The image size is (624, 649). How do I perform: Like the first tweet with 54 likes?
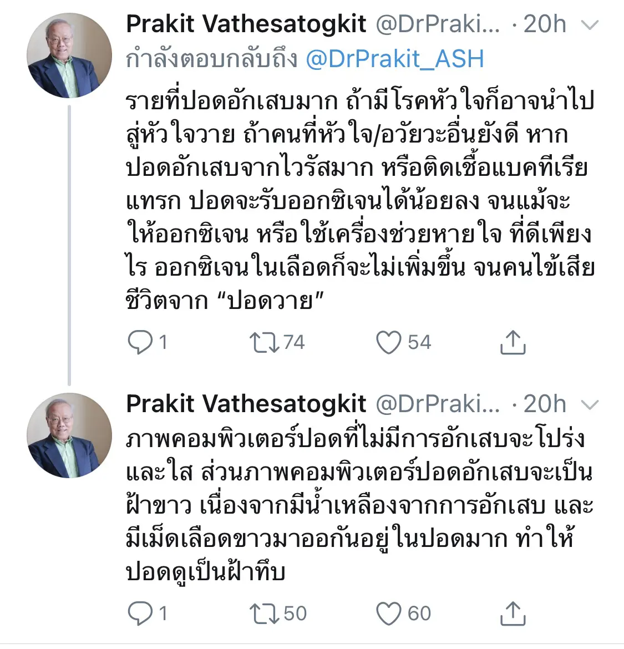click(389, 342)
